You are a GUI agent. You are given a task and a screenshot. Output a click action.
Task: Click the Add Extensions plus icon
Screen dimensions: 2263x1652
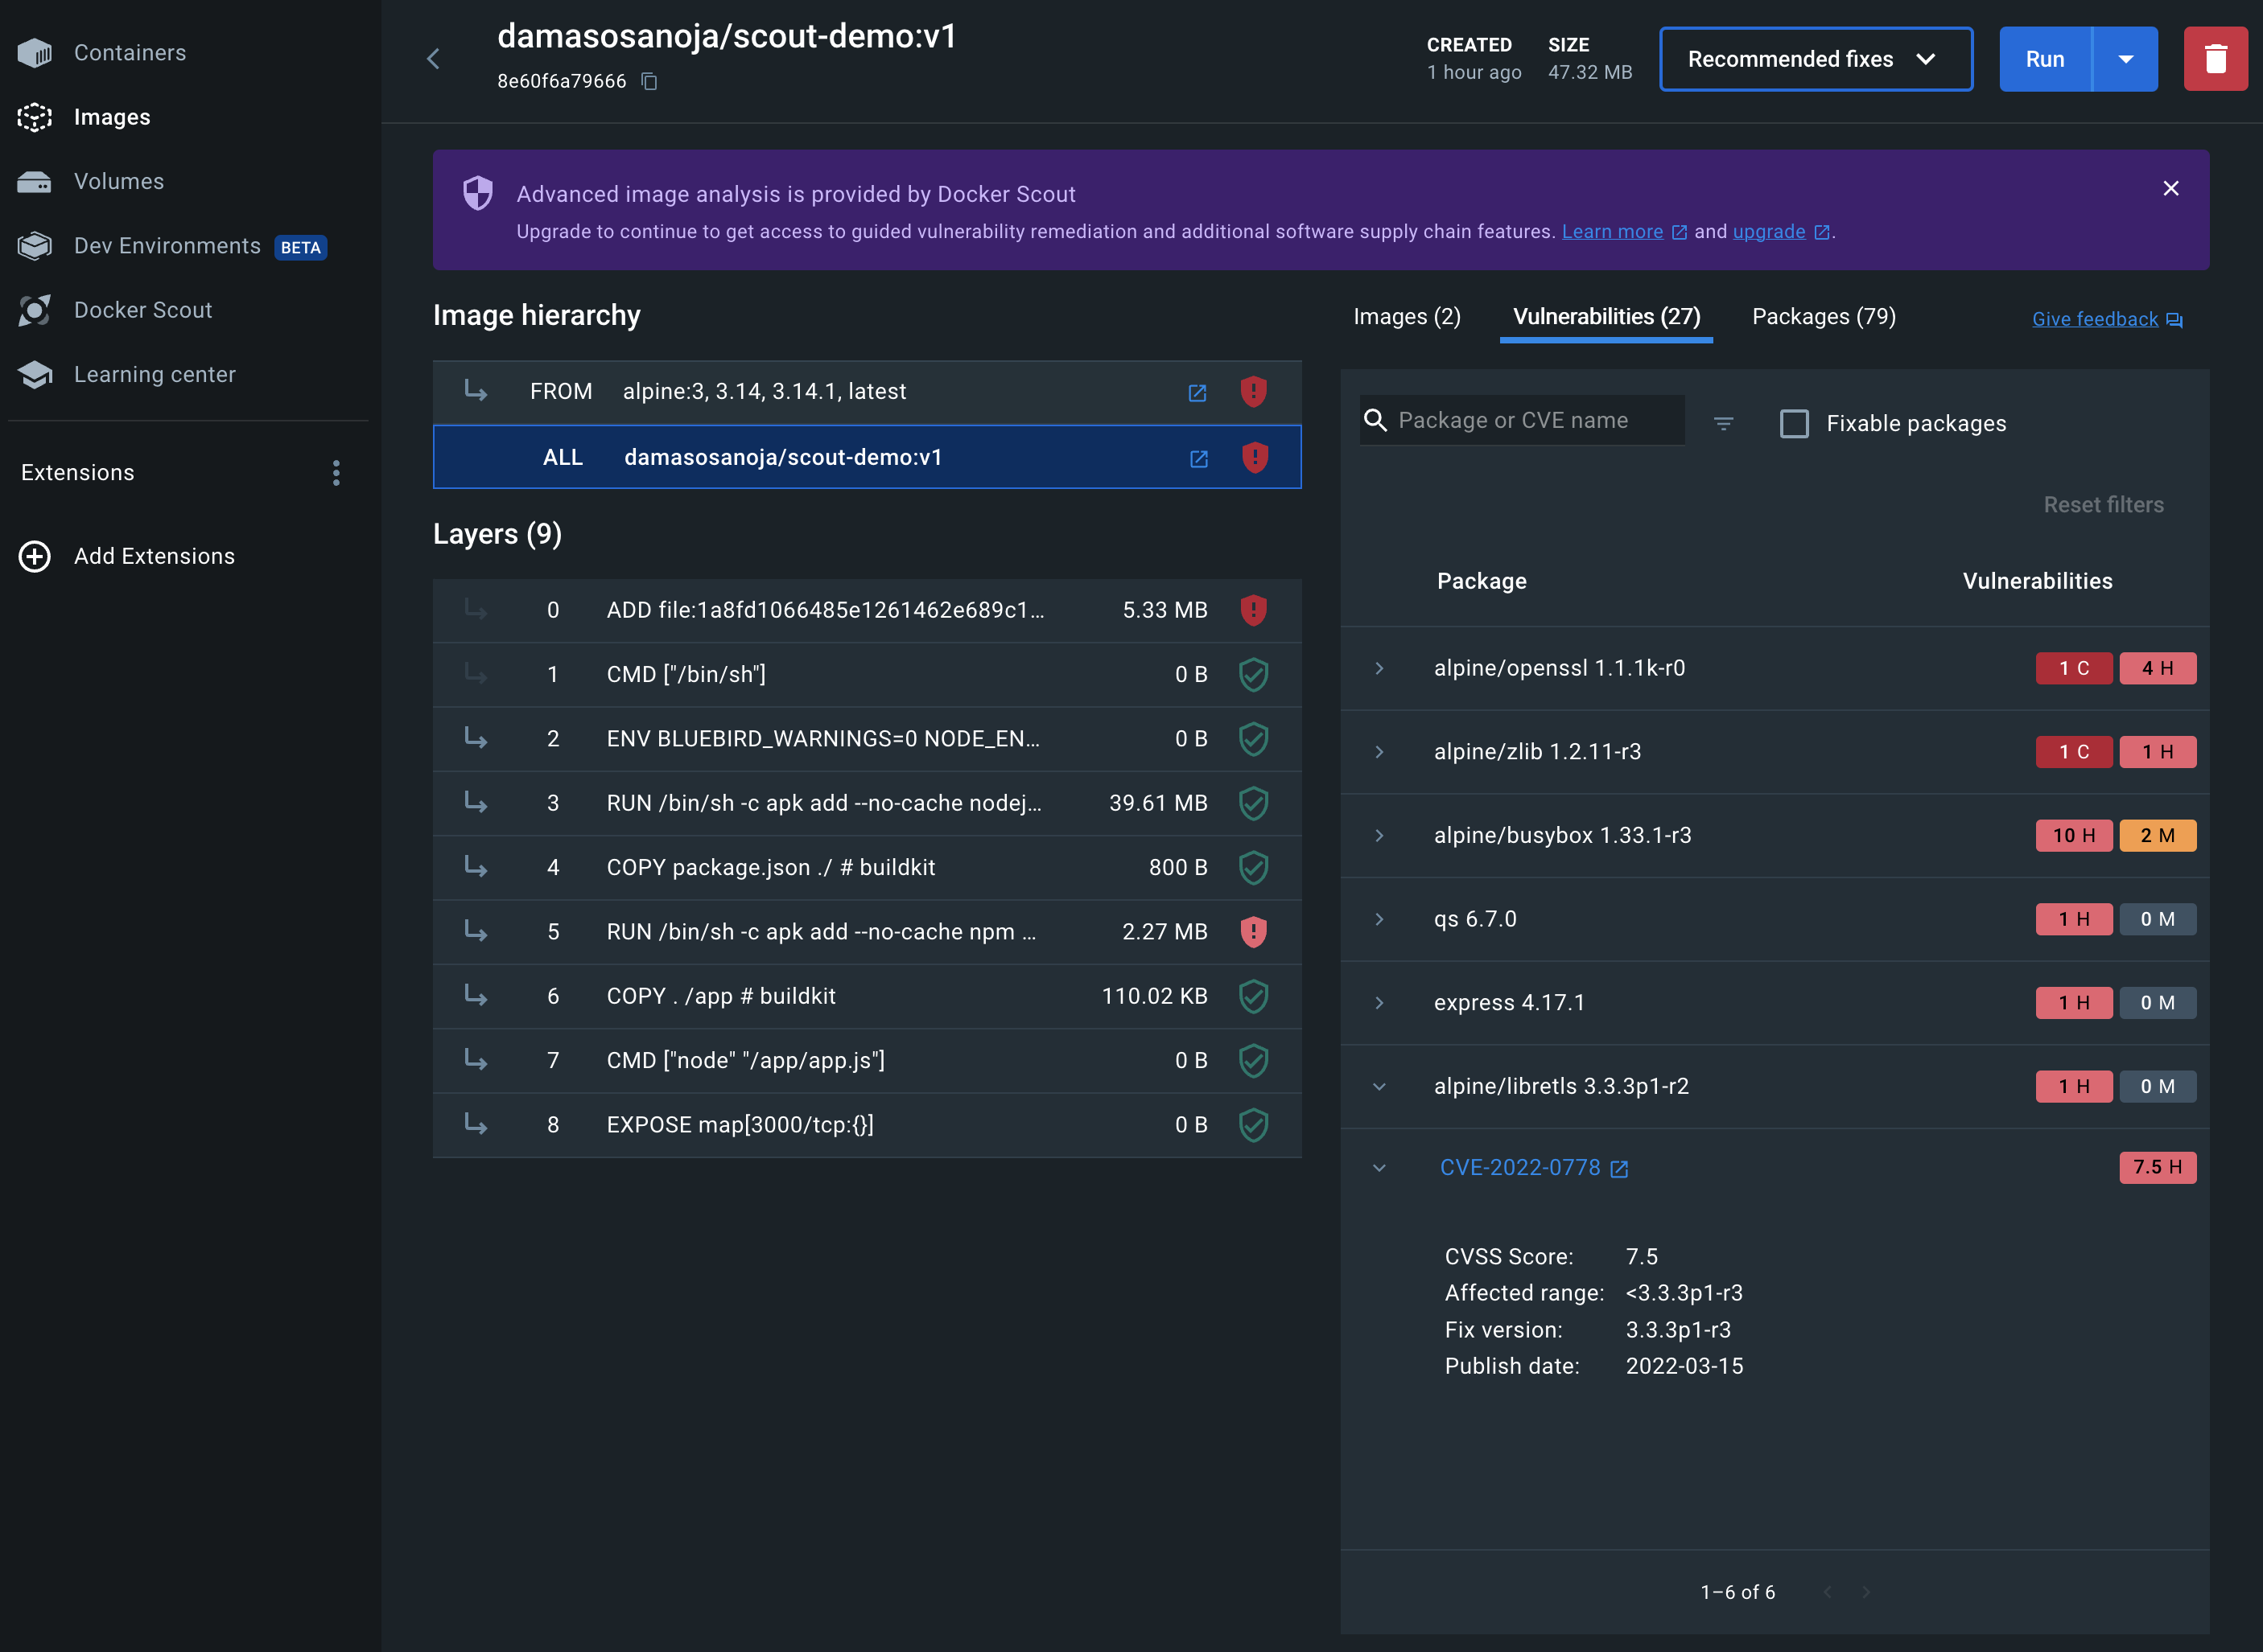tap(35, 556)
